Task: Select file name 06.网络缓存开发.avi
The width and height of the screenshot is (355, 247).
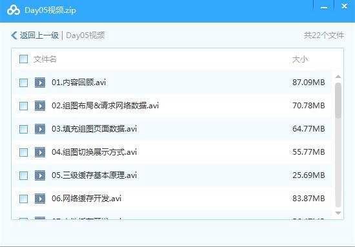Action: coord(86,199)
